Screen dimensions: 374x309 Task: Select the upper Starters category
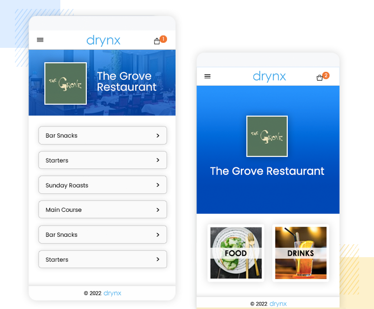pos(102,160)
